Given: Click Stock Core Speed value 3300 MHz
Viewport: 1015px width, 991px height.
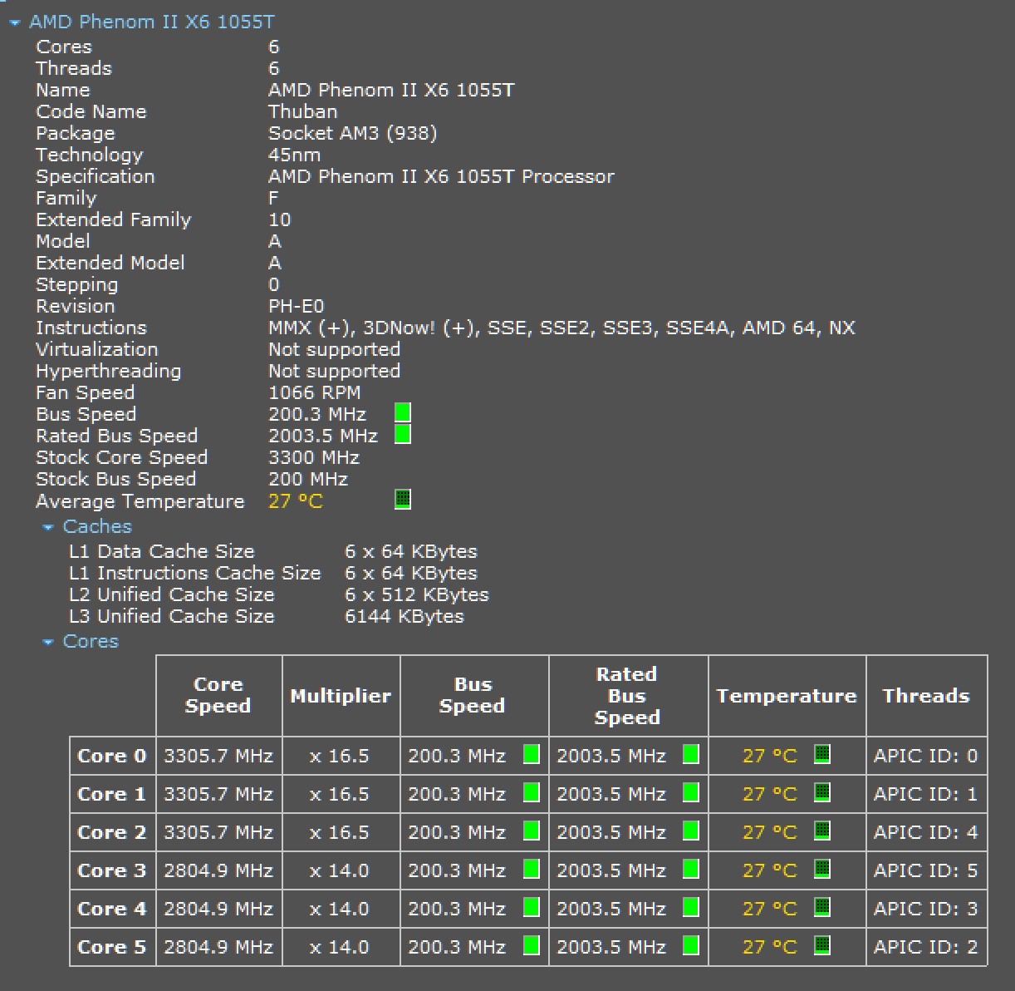Looking at the screenshot, I should [314, 457].
